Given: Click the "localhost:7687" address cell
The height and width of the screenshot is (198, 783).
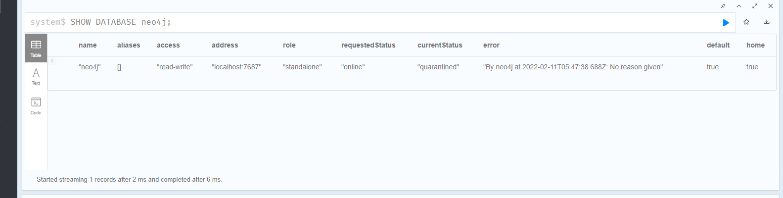Looking at the screenshot, I should click(236, 67).
